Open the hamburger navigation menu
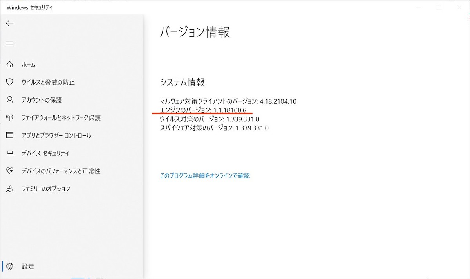 point(9,43)
